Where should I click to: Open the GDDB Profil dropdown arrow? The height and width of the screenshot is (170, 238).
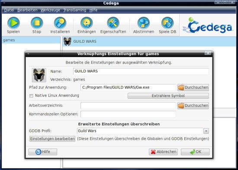pyautogui.click(x=206, y=131)
